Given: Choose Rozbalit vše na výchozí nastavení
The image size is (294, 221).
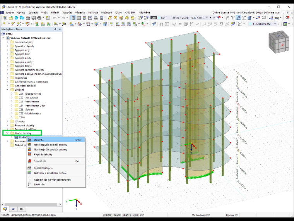Looking at the screenshot, I should tap(56, 180).
